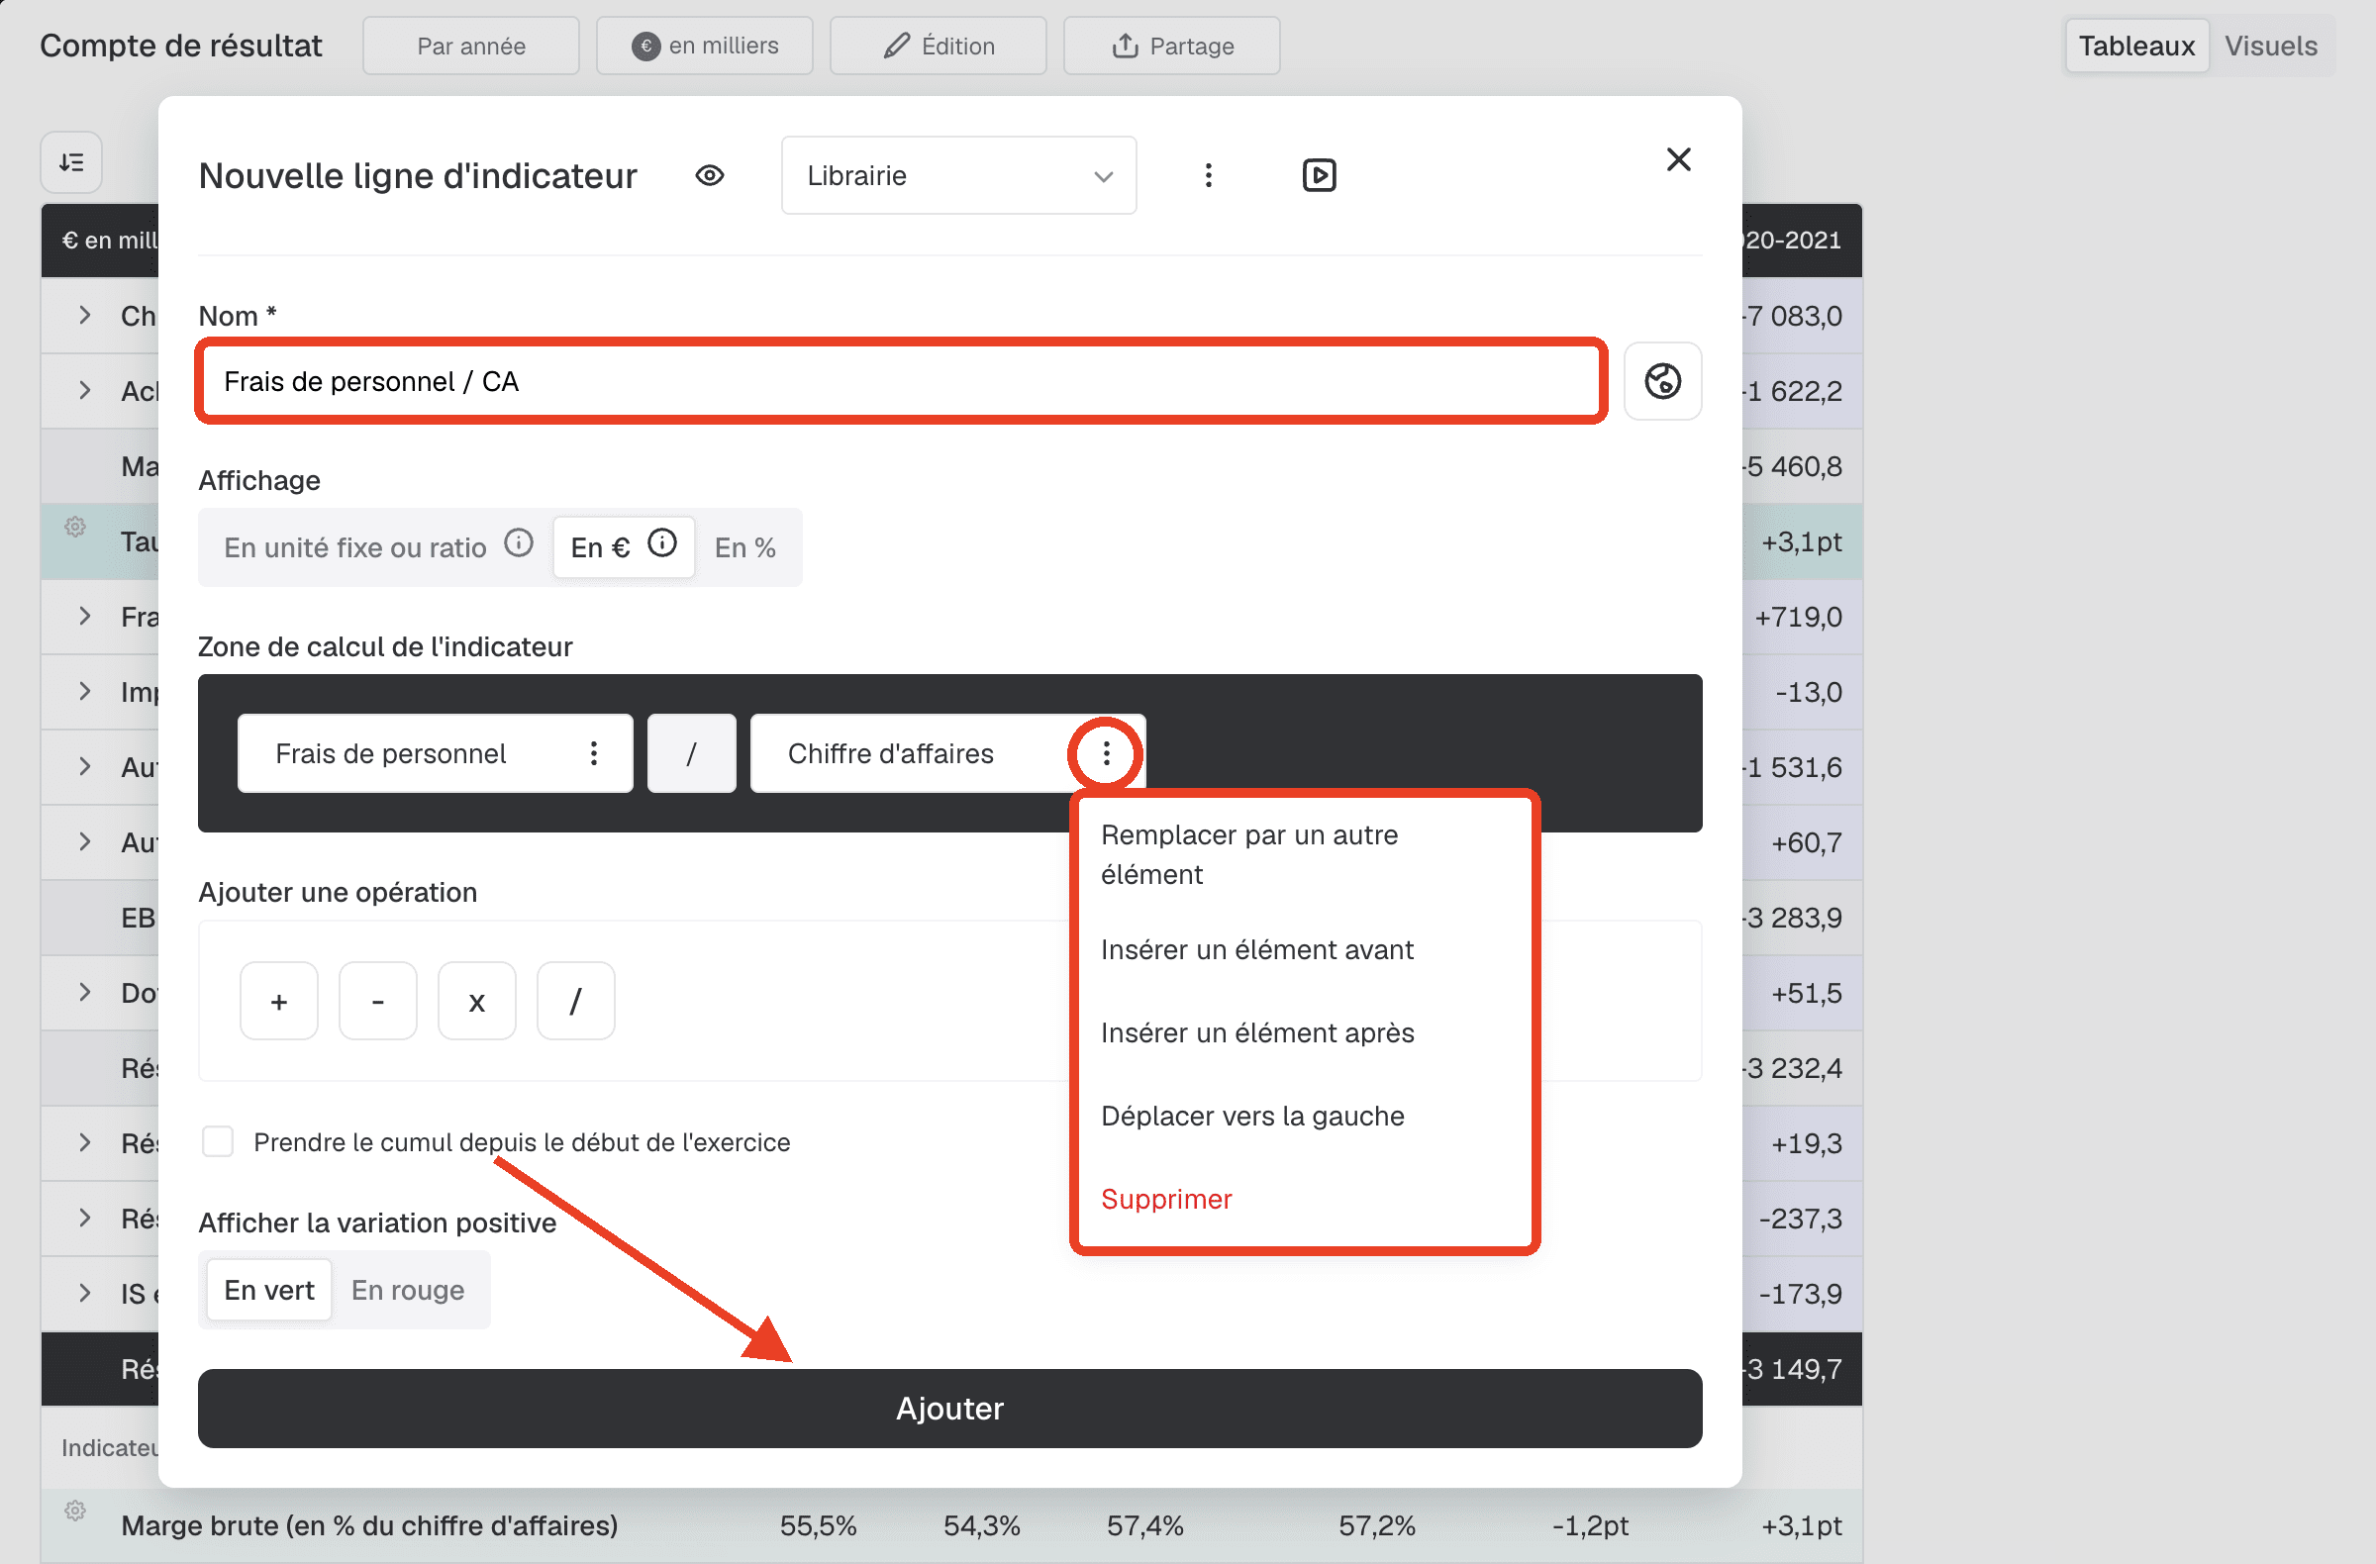Screen dimensions: 2376x1564
Task: Click the info icon next to En €
Action: click(662, 543)
